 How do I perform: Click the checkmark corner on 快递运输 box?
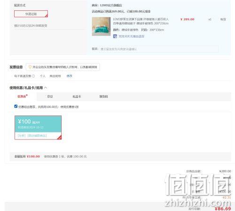[47, 16]
